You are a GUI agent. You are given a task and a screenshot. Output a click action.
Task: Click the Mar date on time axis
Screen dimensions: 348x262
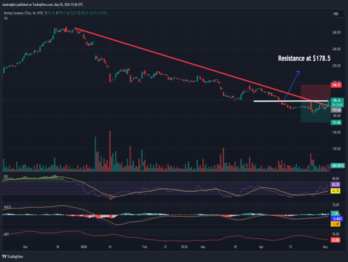pyautogui.click(x=203, y=247)
